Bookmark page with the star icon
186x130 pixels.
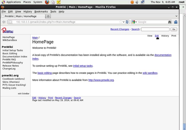[x=121, y=22]
